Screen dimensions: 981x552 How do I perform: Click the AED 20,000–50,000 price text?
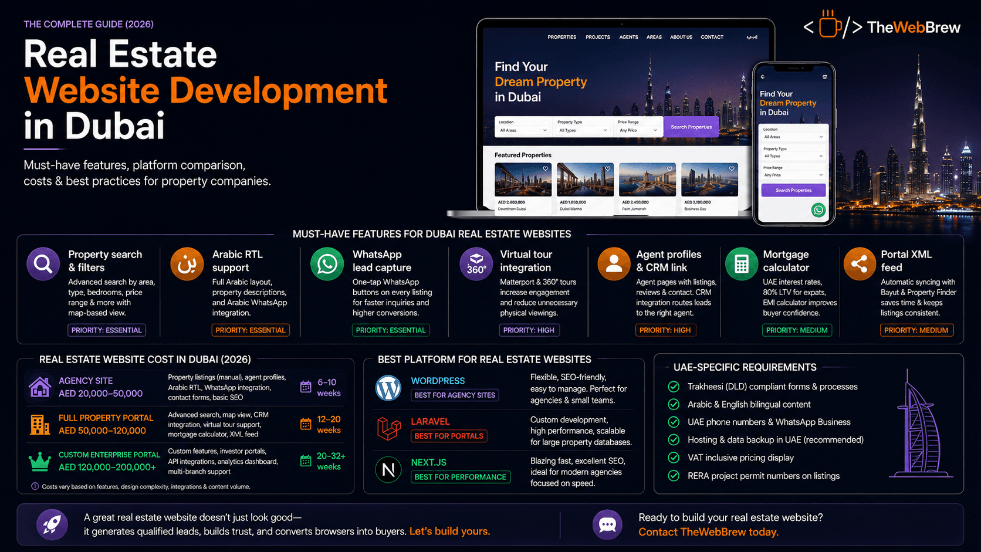(100, 394)
